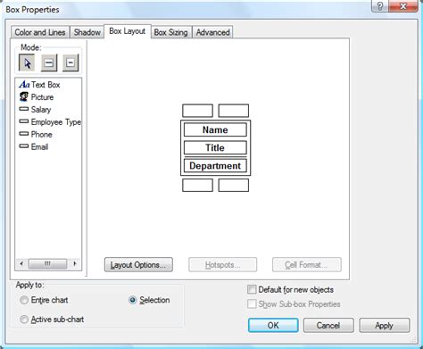Select the Text Box field icon
The image size is (423, 349).
pyautogui.click(x=24, y=85)
